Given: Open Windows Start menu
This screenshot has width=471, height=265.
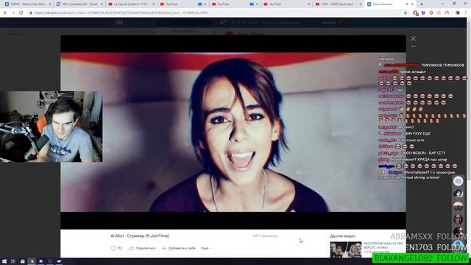Looking at the screenshot, I should pyautogui.click(x=4, y=261).
